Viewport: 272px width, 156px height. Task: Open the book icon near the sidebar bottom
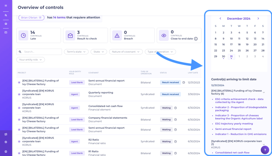[x=6, y=134]
